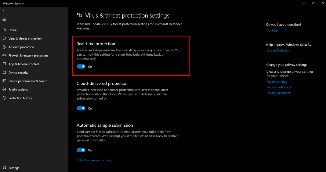Viewport: 326px width, 172px height.
Task: Turn off Real-time protection toggle
Action: (81, 67)
